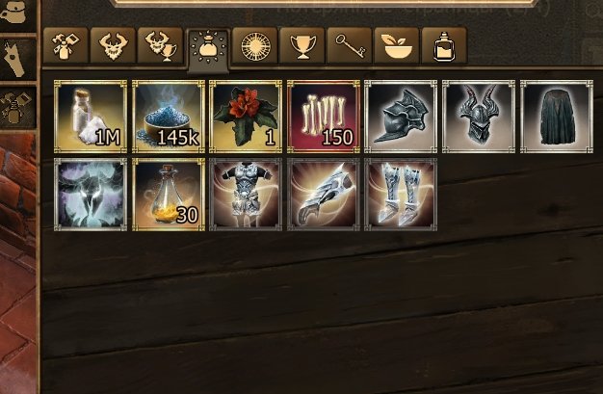Open the sun wheel tab
Screen dimensions: 603x394
(255, 46)
